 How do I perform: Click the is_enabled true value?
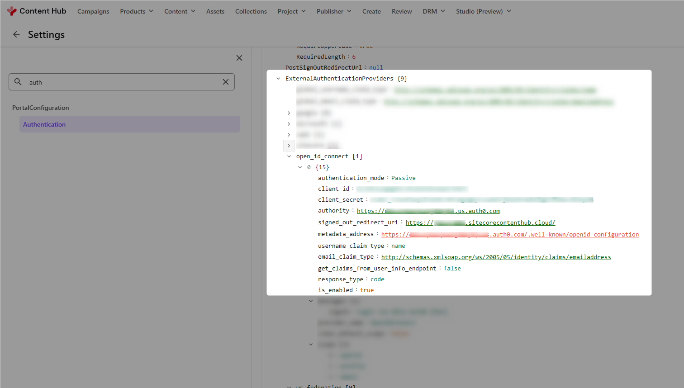coord(367,290)
